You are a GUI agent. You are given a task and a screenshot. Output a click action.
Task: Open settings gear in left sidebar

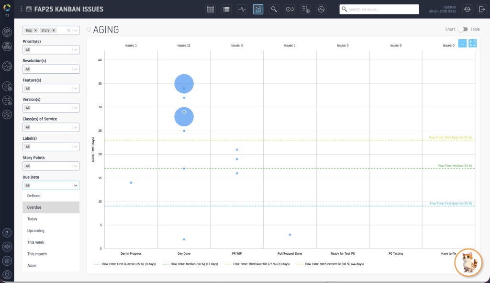7,261
